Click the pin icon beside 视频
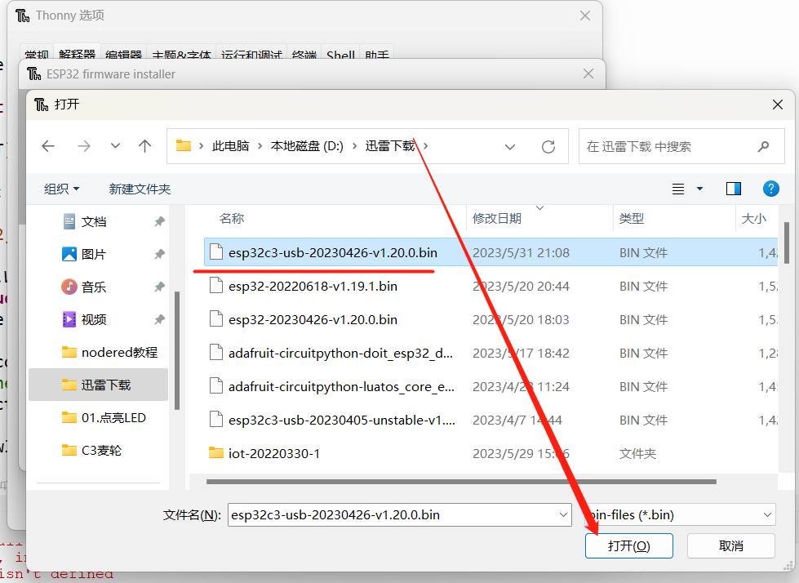This screenshot has height=583, width=799. [159, 319]
